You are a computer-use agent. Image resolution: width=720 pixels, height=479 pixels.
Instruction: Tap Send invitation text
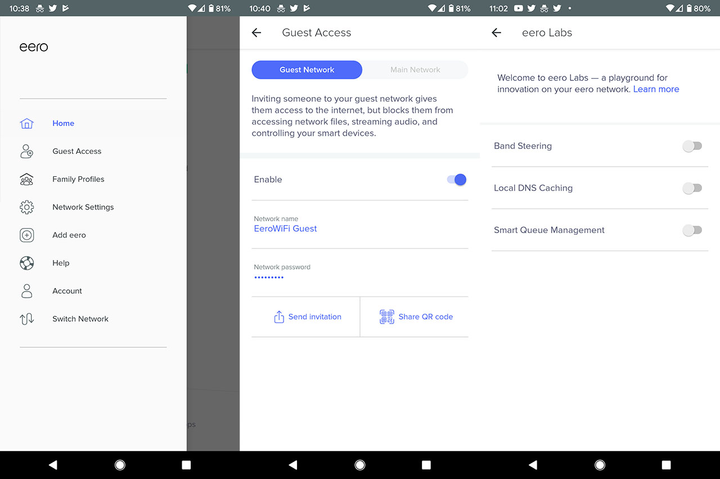click(315, 317)
